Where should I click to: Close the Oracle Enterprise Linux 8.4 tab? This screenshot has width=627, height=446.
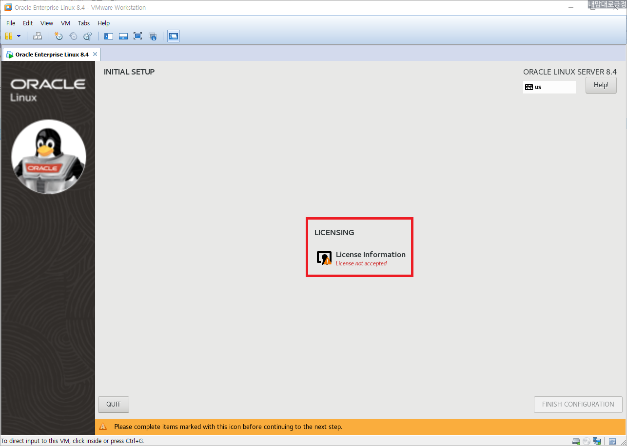click(95, 54)
